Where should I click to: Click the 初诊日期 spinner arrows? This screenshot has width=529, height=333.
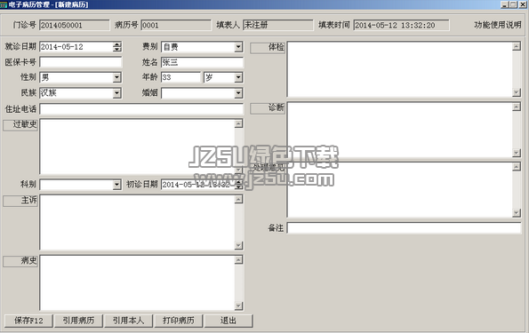(239, 185)
